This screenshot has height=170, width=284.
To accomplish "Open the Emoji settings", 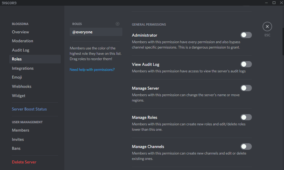I will click(35, 77).
